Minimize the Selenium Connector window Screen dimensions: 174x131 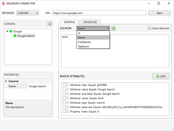coord(148,3)
